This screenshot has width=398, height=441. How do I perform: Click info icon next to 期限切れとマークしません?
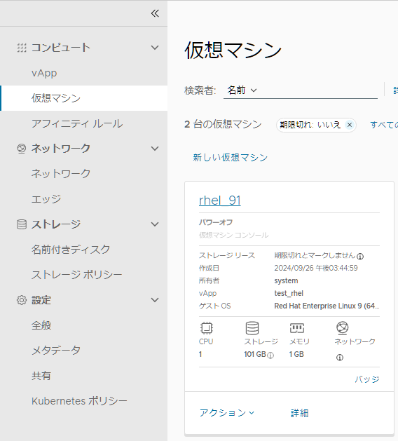click(360, 257)
